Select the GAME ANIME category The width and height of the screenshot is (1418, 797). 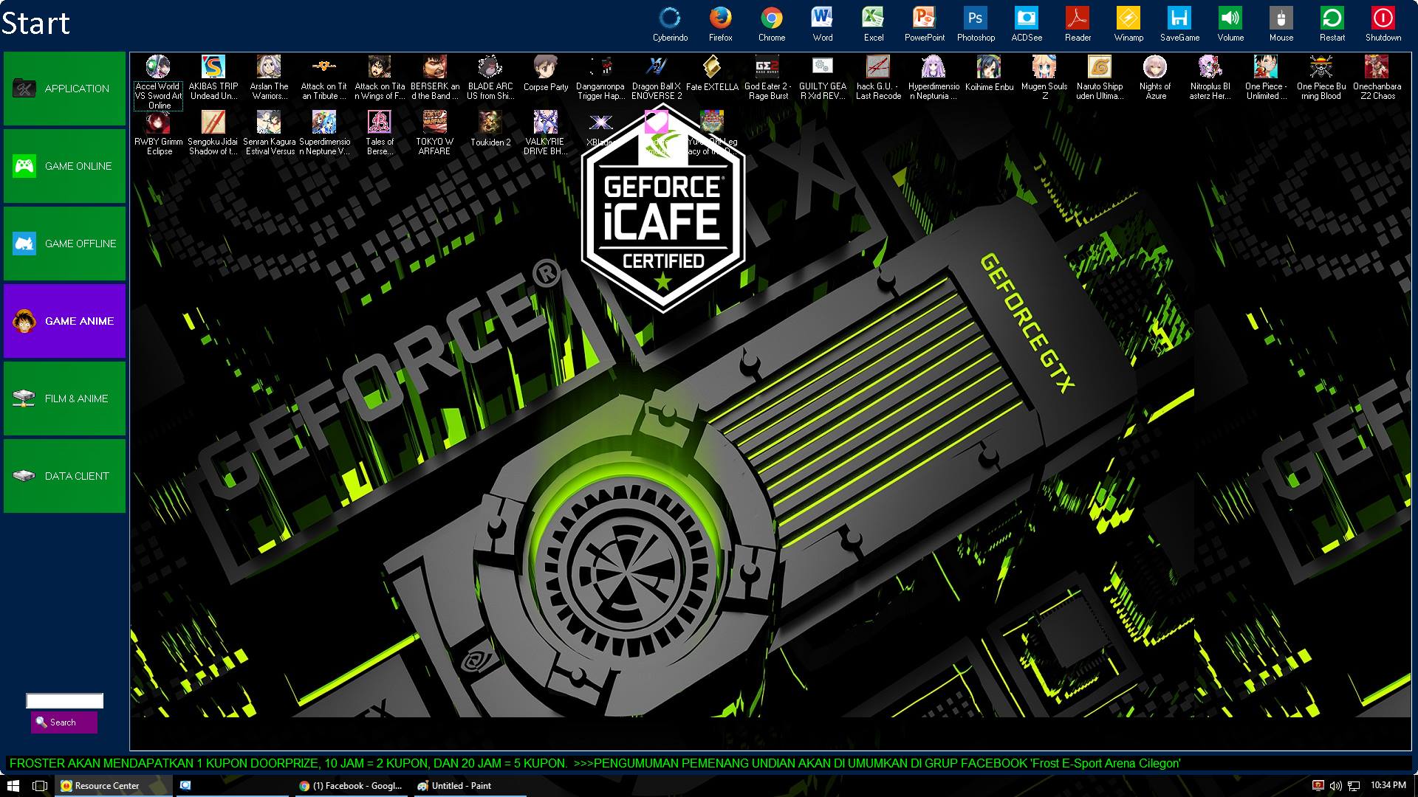64,321
